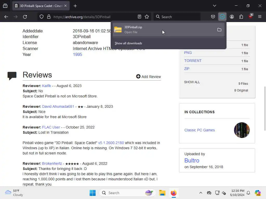Viewport: 266px width, 199px height.
Task: Open the 1995 year link
Action: point(77,54)
